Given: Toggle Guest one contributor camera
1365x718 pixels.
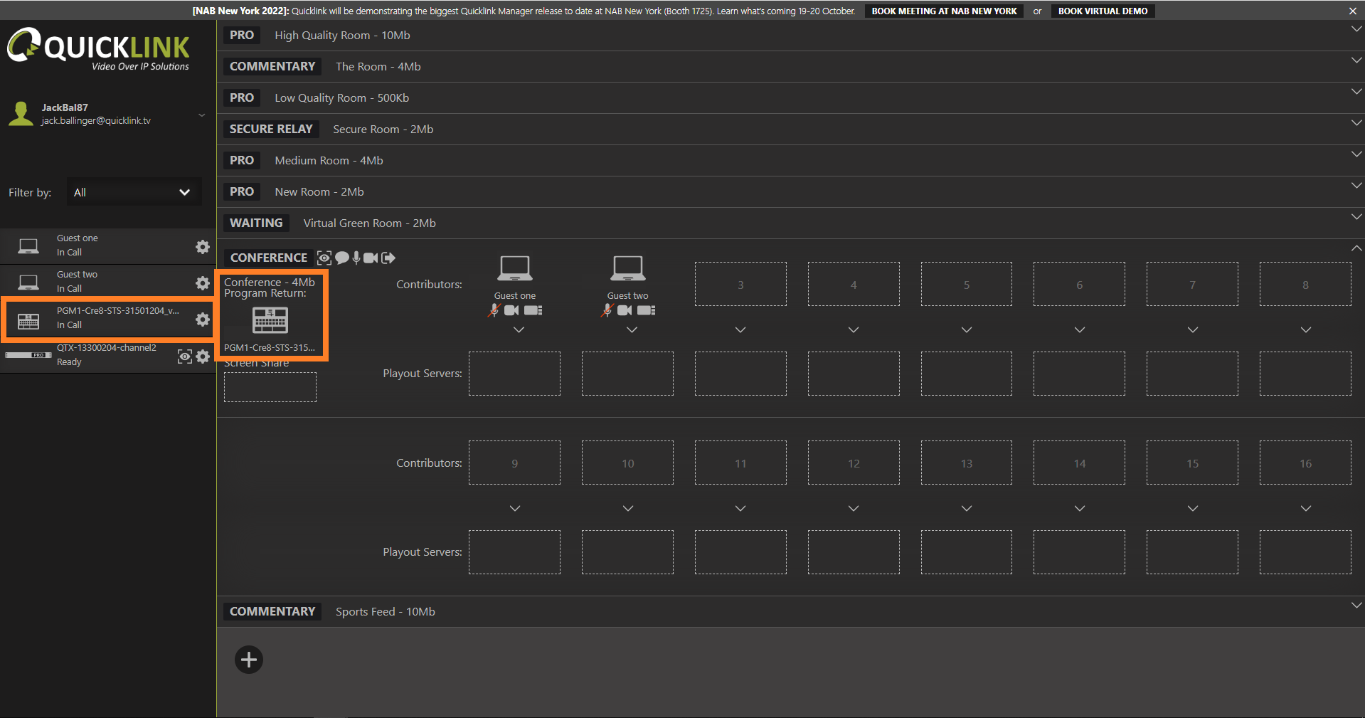Looking at the screenshot, I should (x=511, y=310).
